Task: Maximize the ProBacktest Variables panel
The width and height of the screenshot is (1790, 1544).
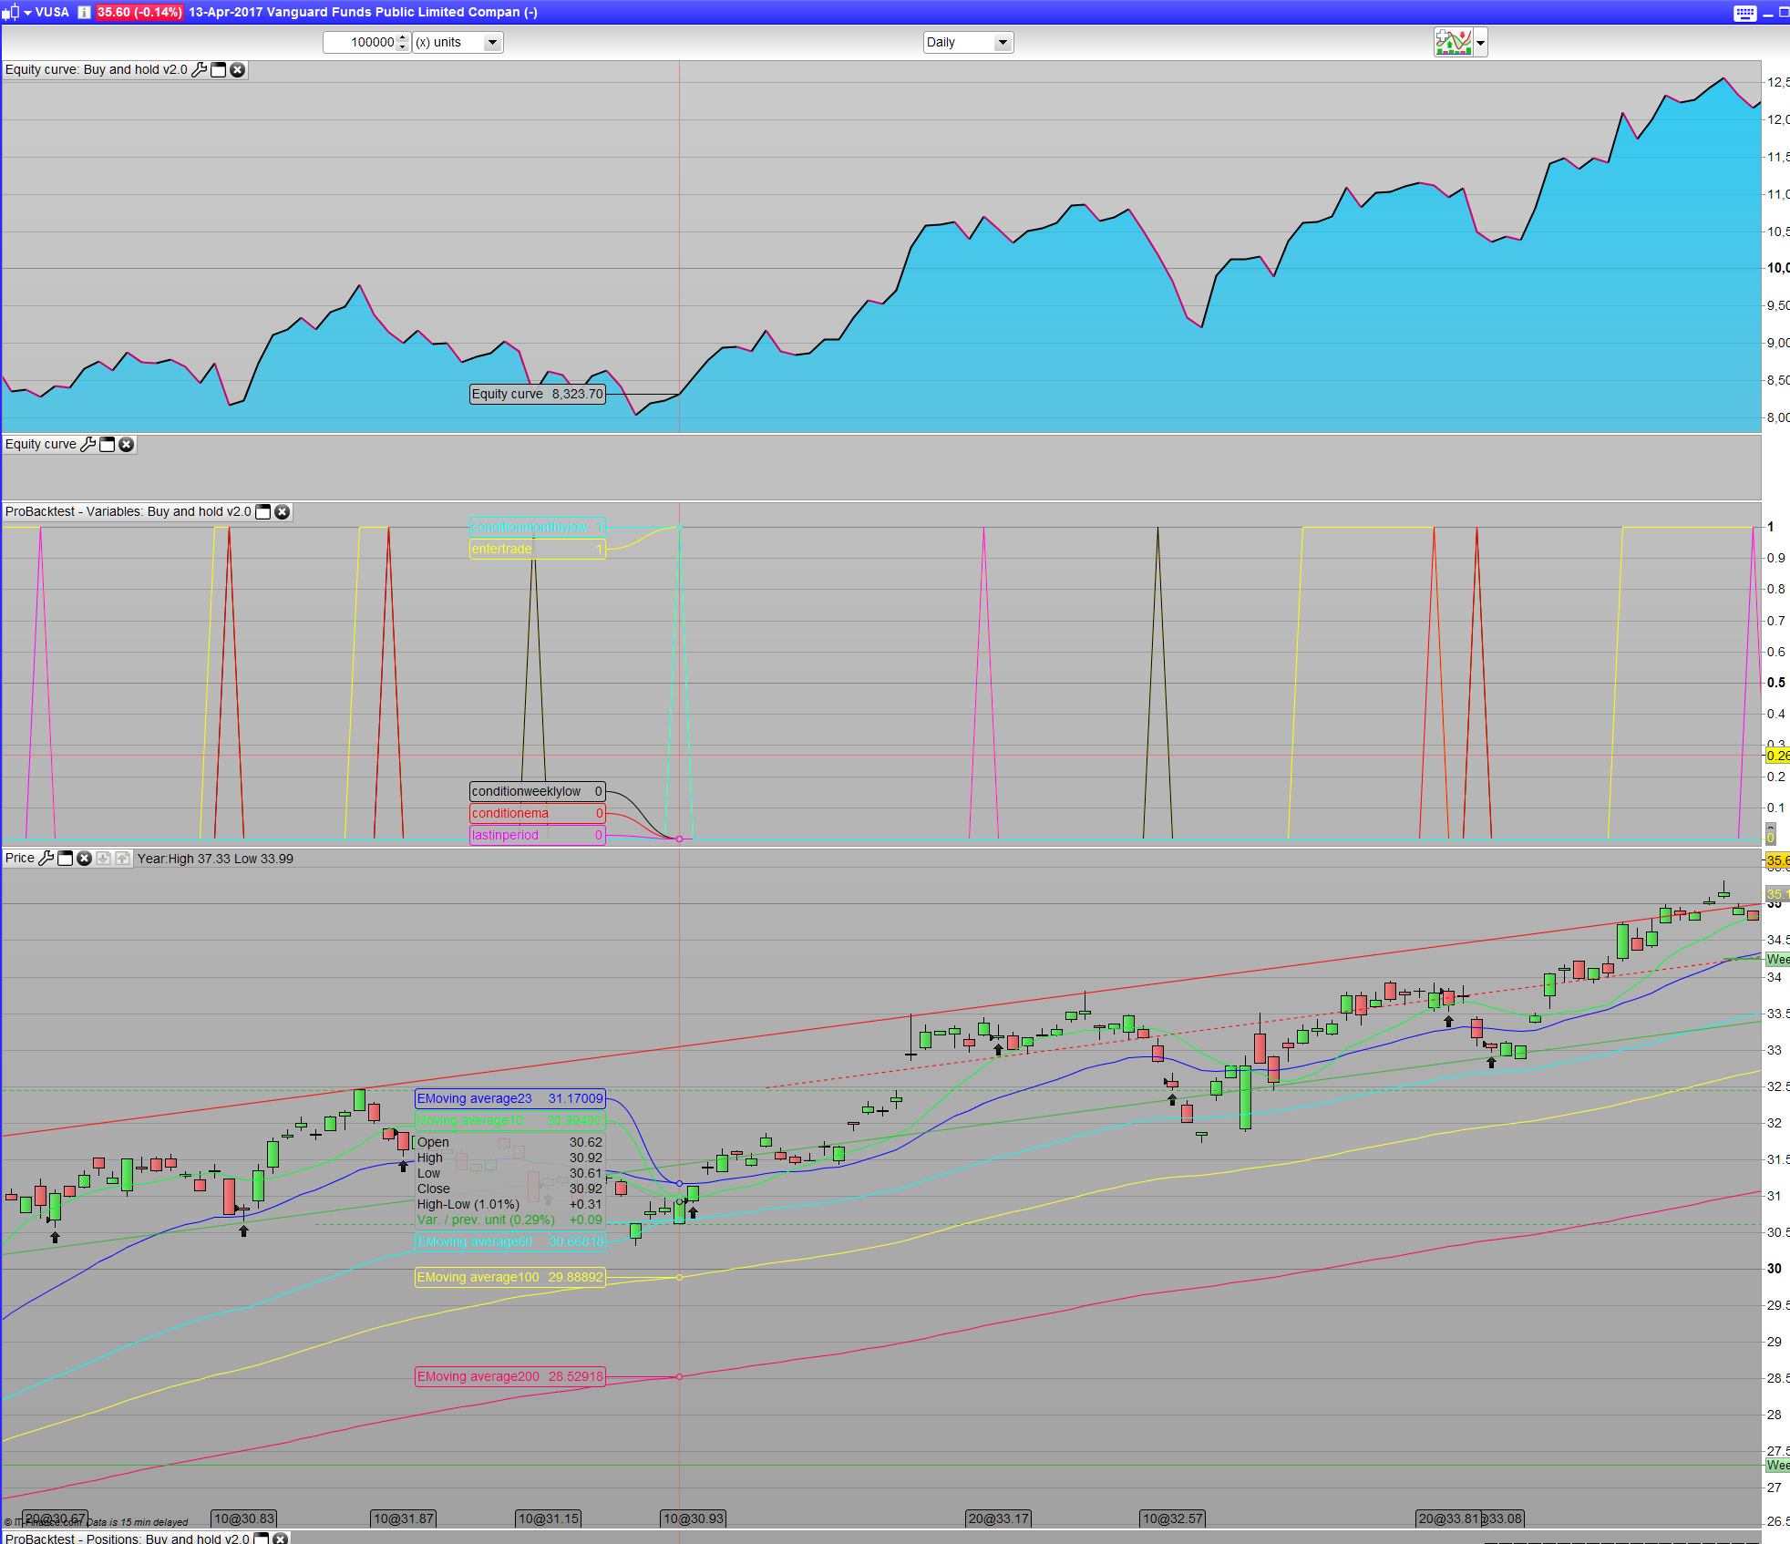Action: [x=262, y=511]
